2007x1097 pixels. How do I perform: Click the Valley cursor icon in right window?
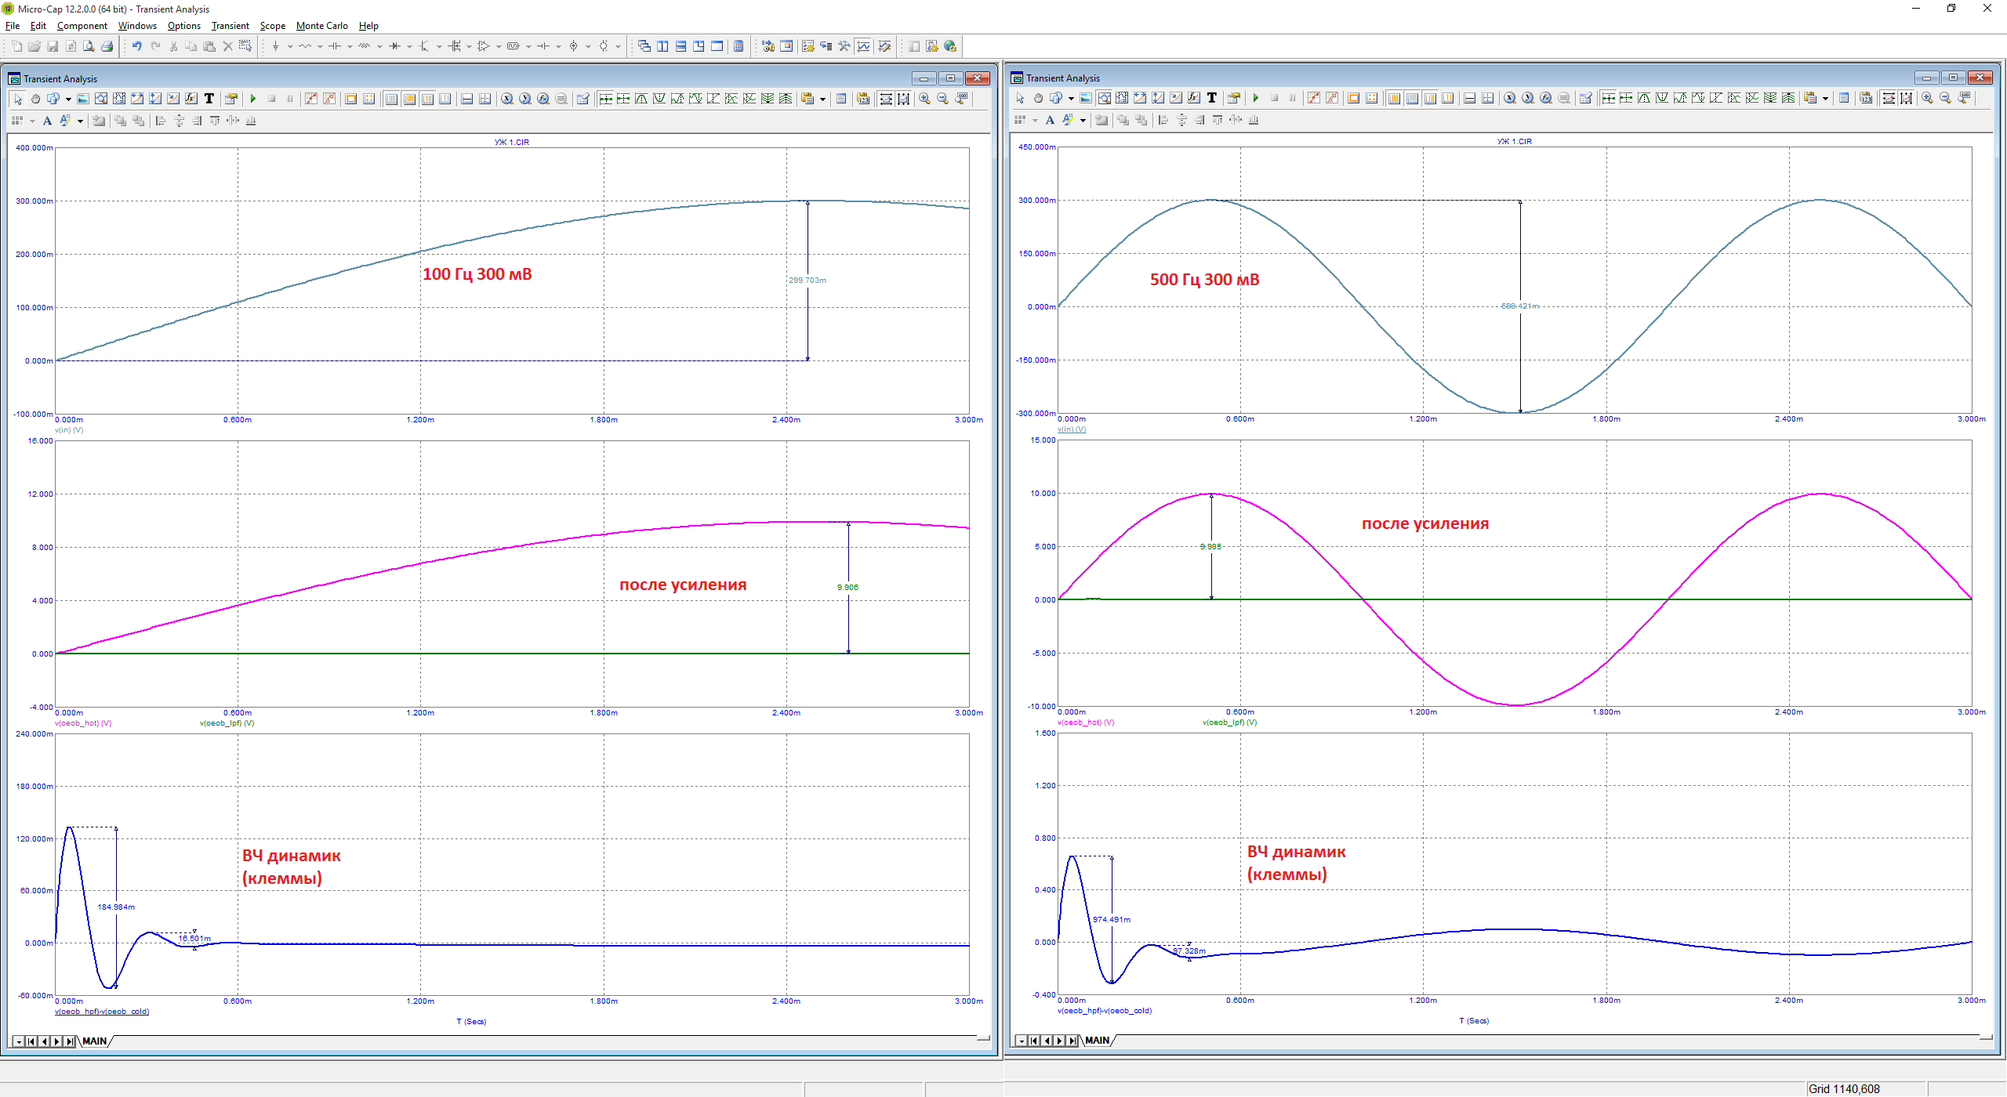click(x=1662, y=98)
